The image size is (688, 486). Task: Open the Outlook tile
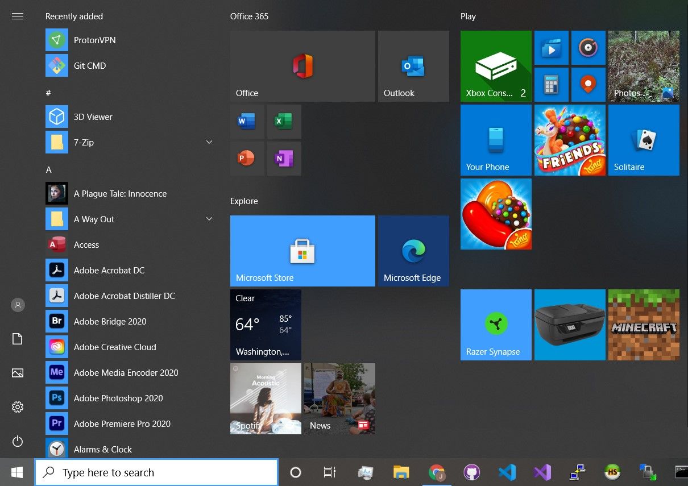pyautogui.click(x=413, y=66)
